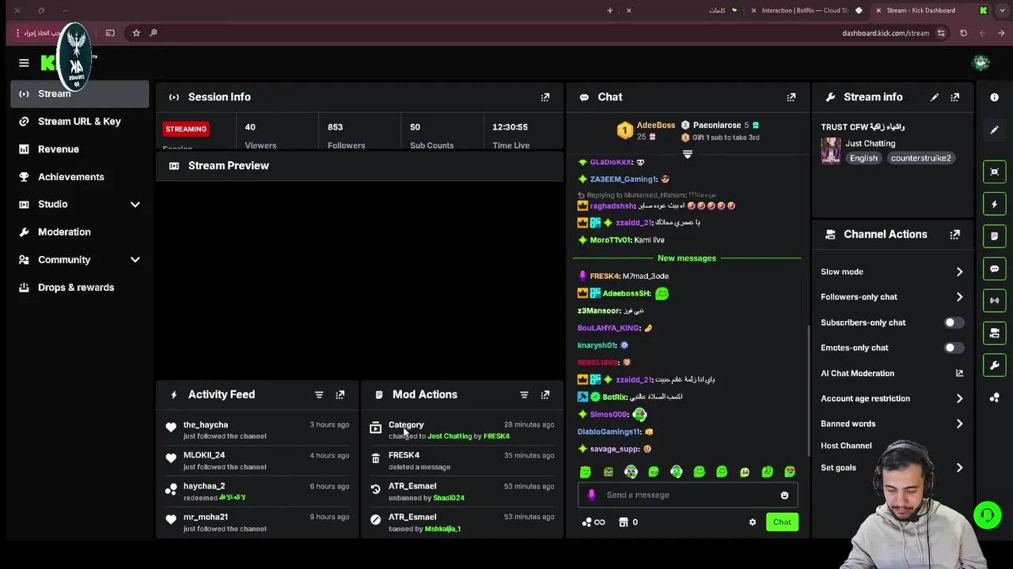
Task: Open the hamburger menu beside the Kick logo
Action: pyautogui.click(x=24, y=63)
